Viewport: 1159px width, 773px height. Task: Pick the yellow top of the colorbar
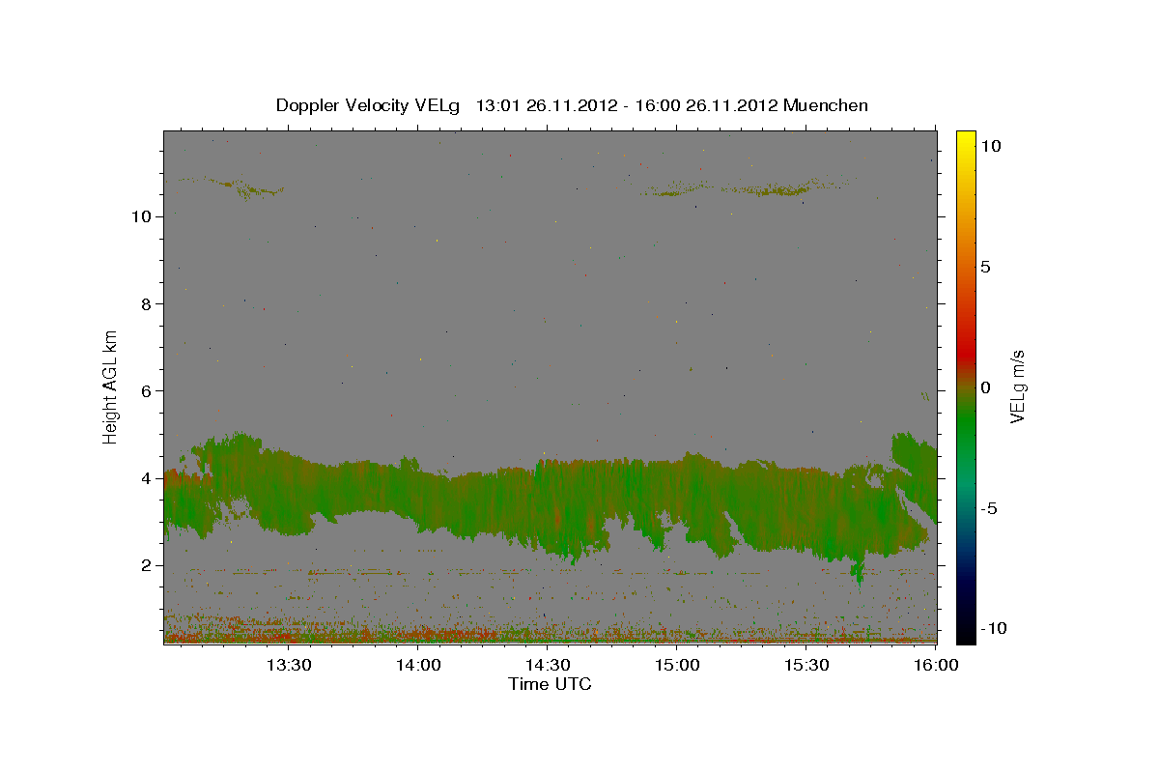coord(965,137)
